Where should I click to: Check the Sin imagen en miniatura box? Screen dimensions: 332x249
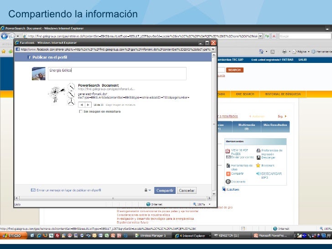[81, 112]
